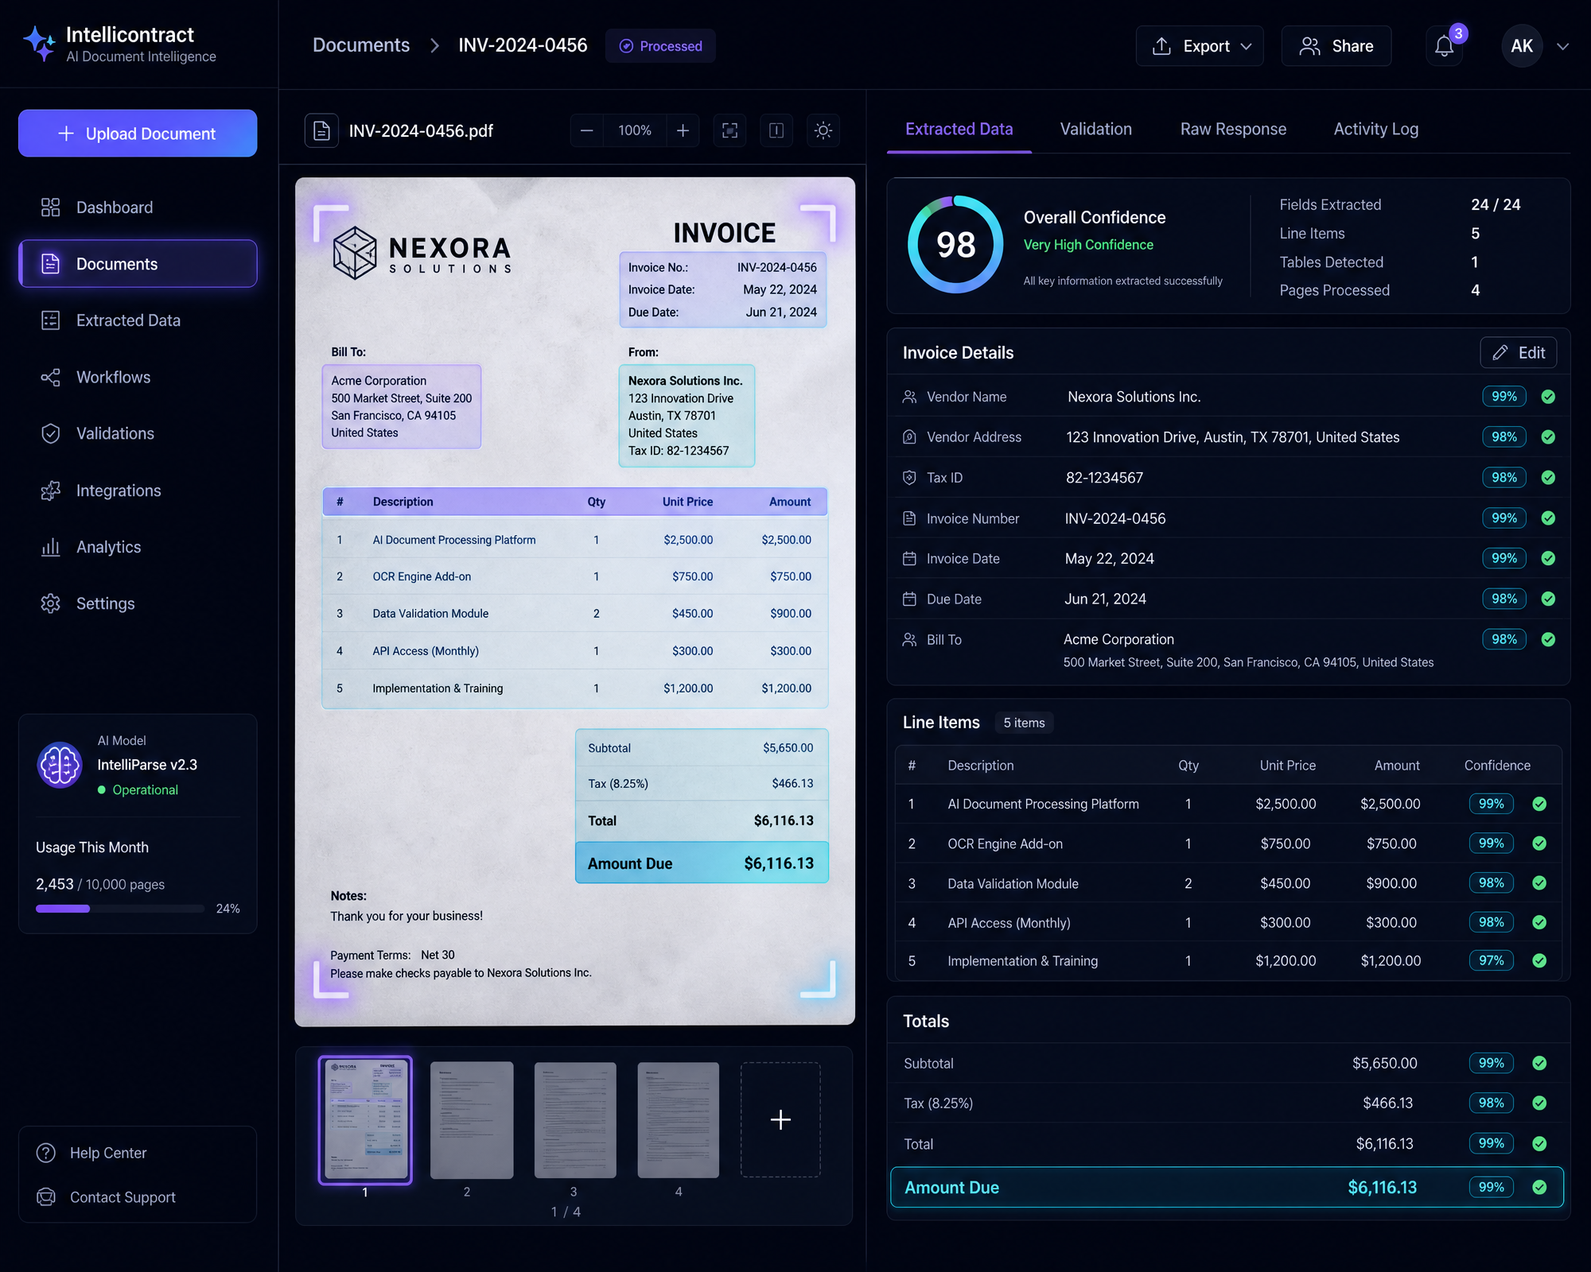The image size is (1591, 1272).
Task: Click the Processed status badge
Action: coord(660,46)
